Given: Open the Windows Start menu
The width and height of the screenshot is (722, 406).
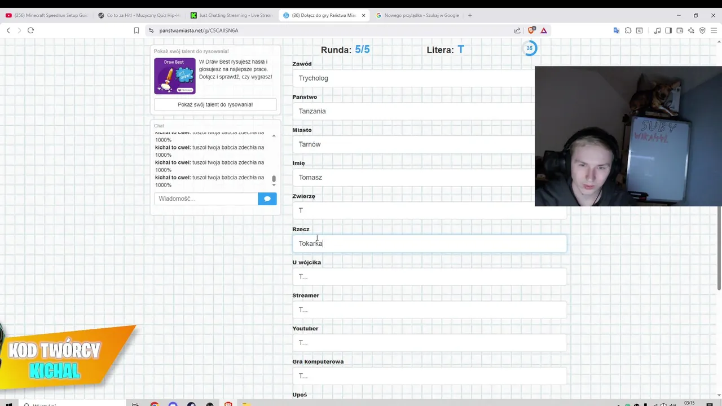Looking at the screenshot, I should (9, 404).
